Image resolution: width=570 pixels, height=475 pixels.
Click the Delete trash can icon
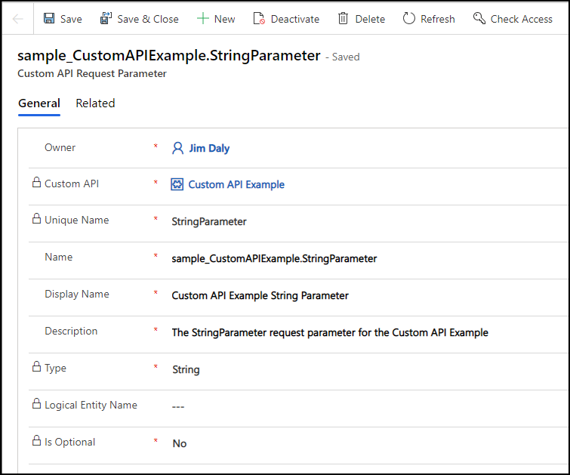point(344,19)
